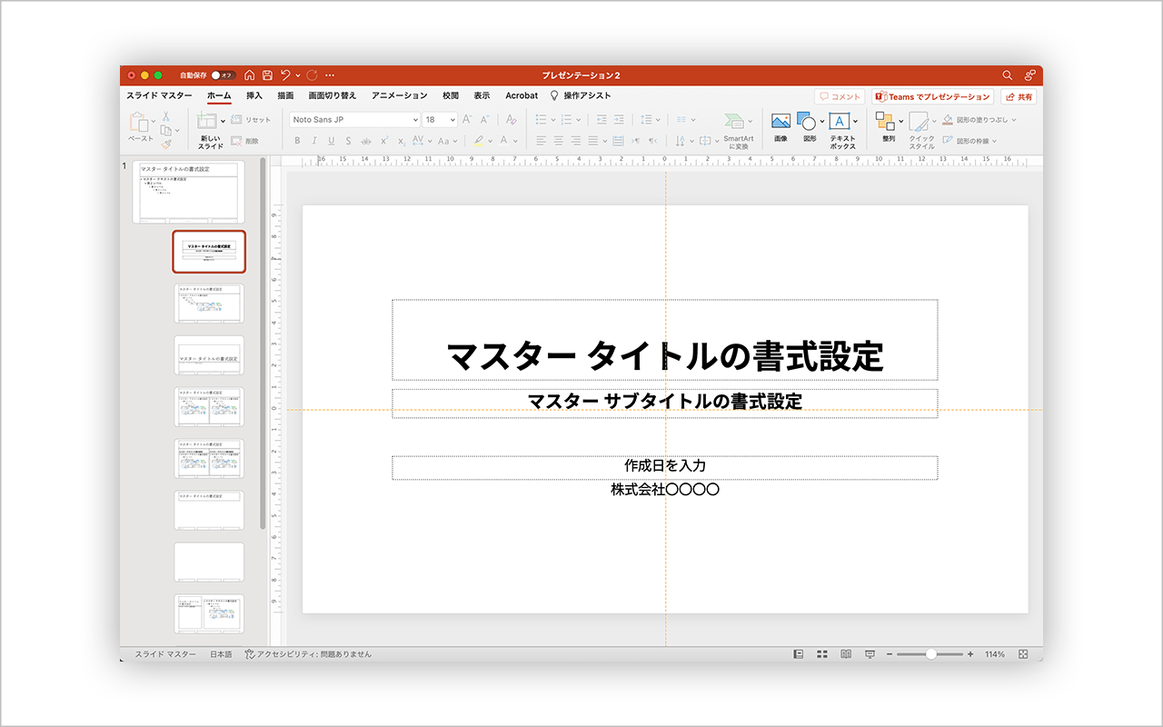Open the Home icon in title bar
1163x727 pixels.
(249, 75)
